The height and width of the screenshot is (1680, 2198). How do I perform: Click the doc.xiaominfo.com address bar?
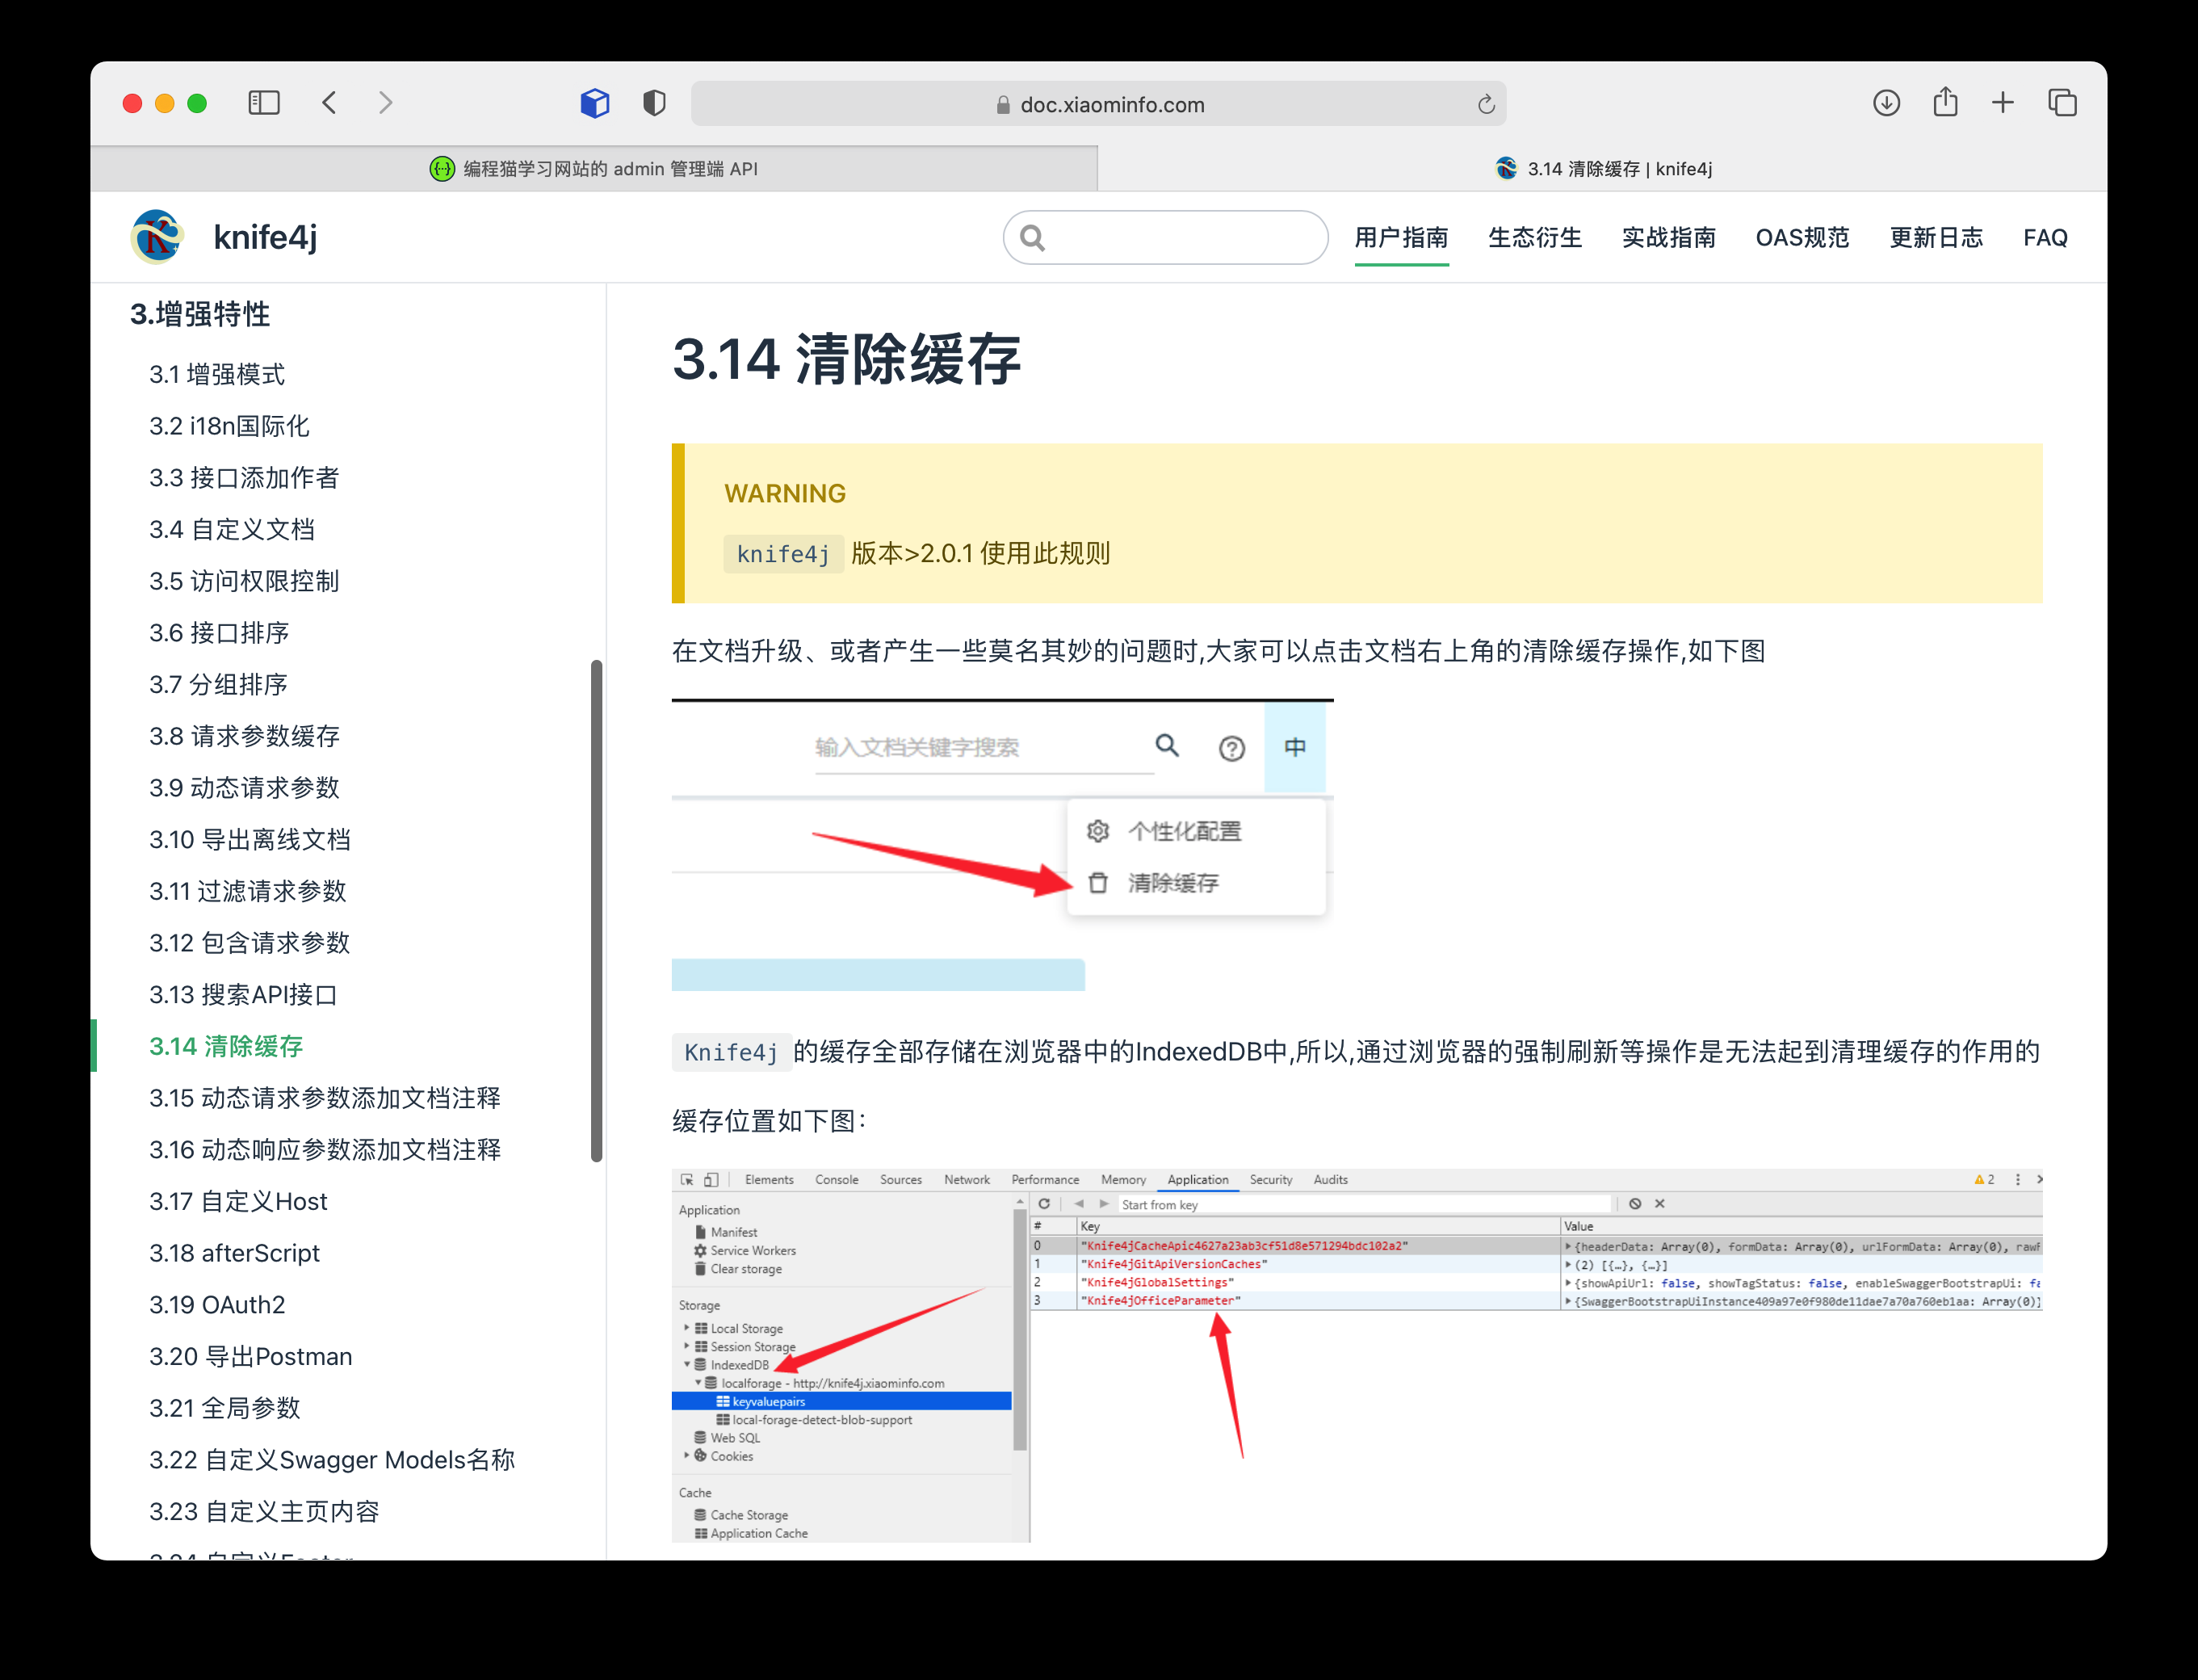pyautogui.click(x=1098, y=104)
